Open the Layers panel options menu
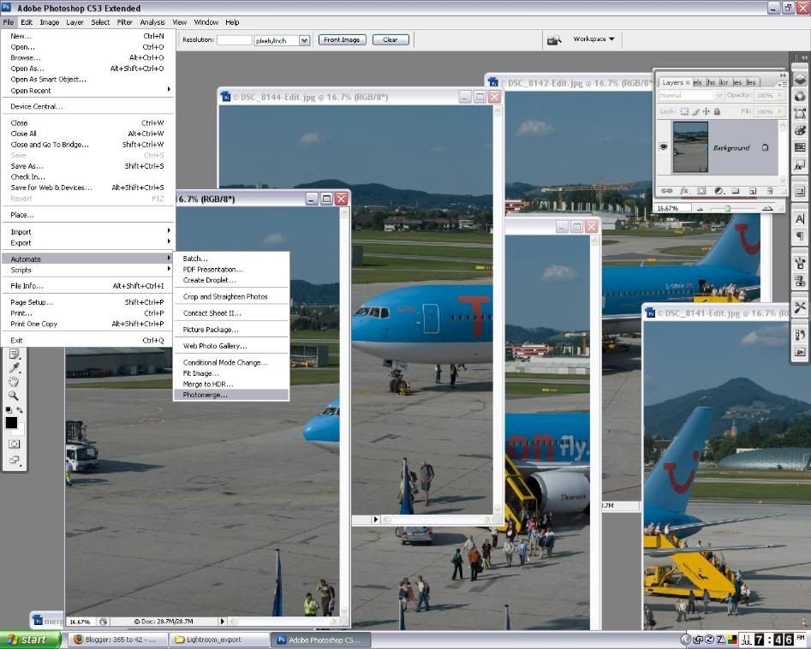The height and width of the screenshot is (649, 811). click(x=783, y=84)
